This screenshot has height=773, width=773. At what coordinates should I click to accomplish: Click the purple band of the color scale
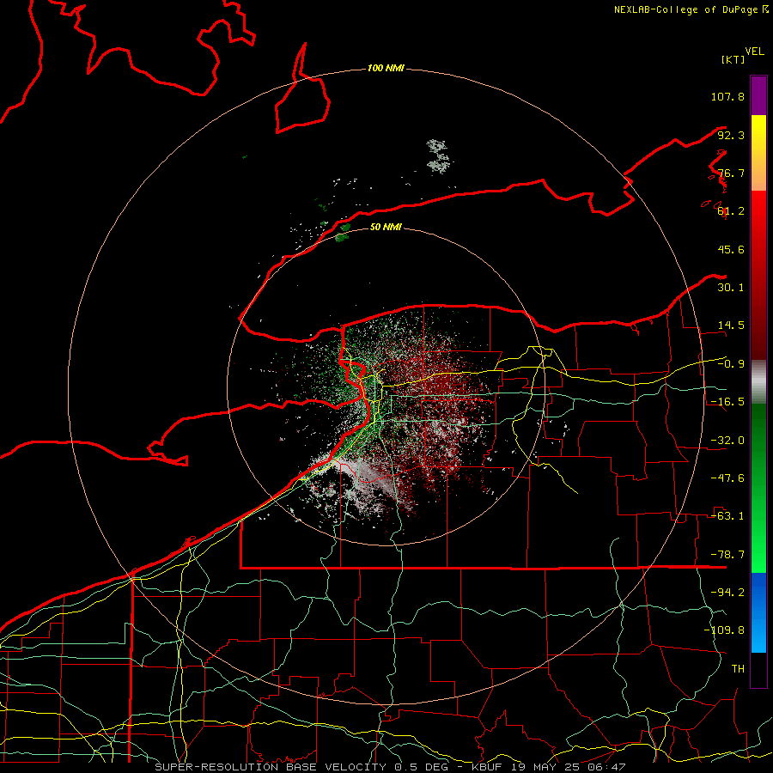coord(758,95)
